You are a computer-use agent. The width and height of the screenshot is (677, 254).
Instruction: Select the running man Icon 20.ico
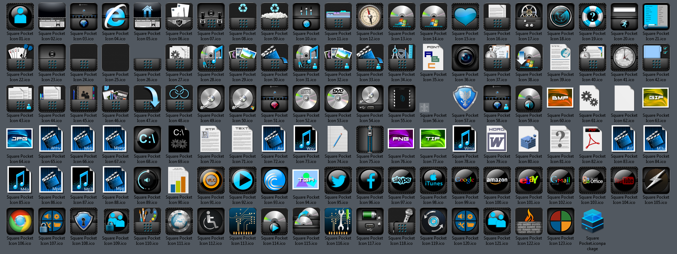click(624, 17)
